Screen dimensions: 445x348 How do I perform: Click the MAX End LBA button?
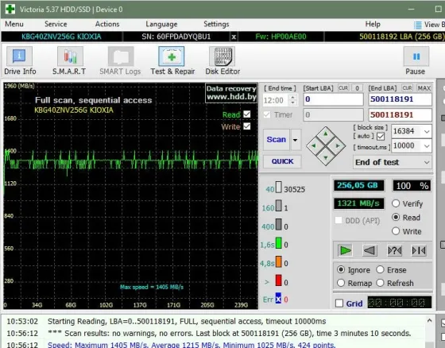tap(424, 88)
